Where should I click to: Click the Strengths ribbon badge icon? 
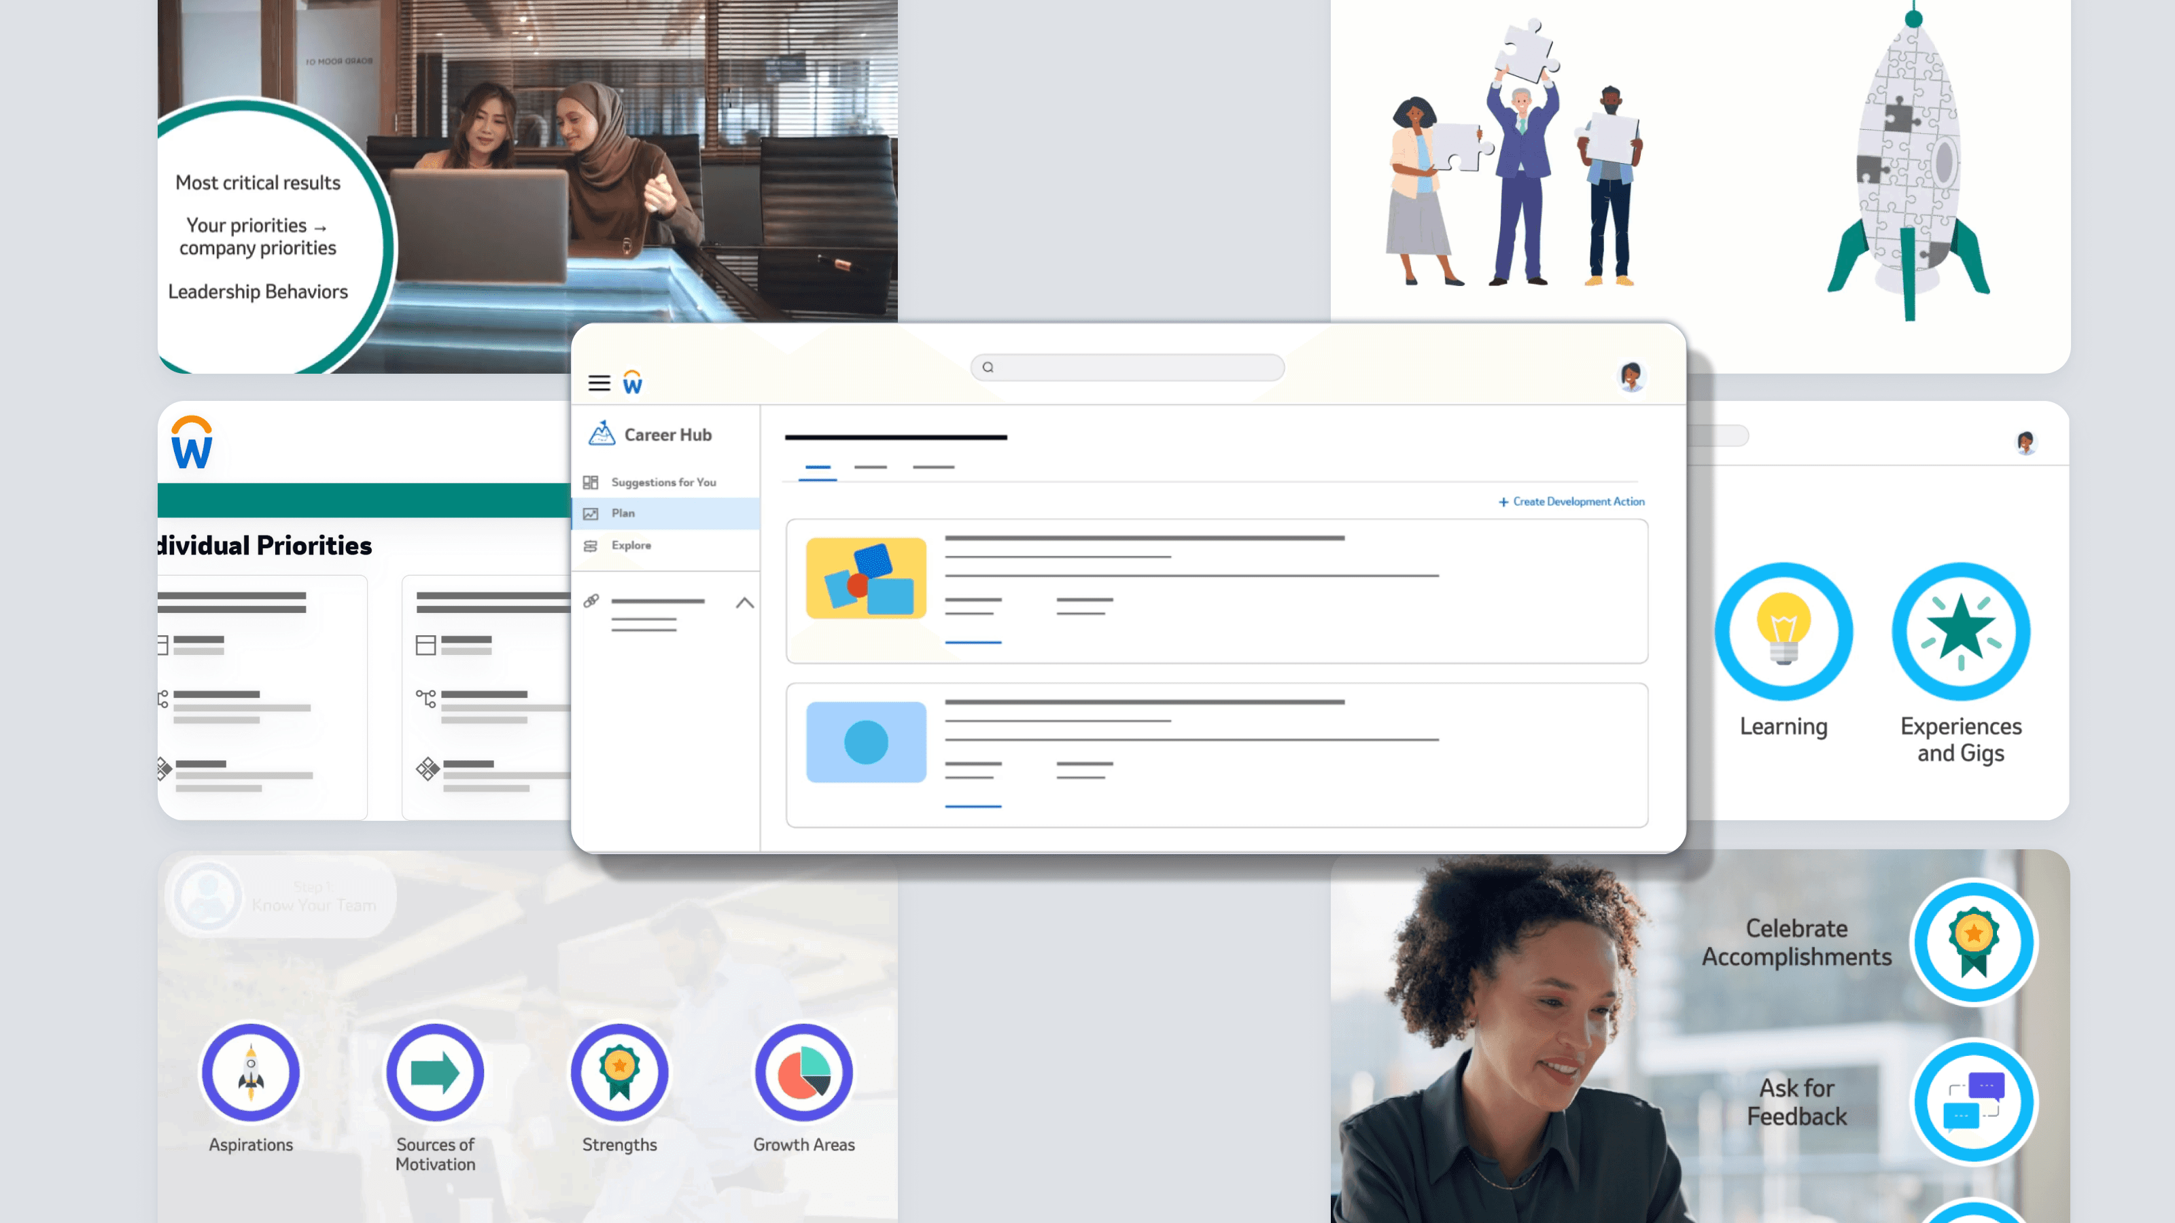(619, 1073)
